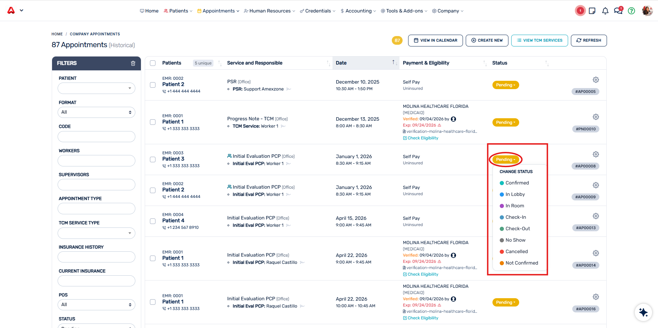Launch the AI assistant sparkle button

click(643, 312)
